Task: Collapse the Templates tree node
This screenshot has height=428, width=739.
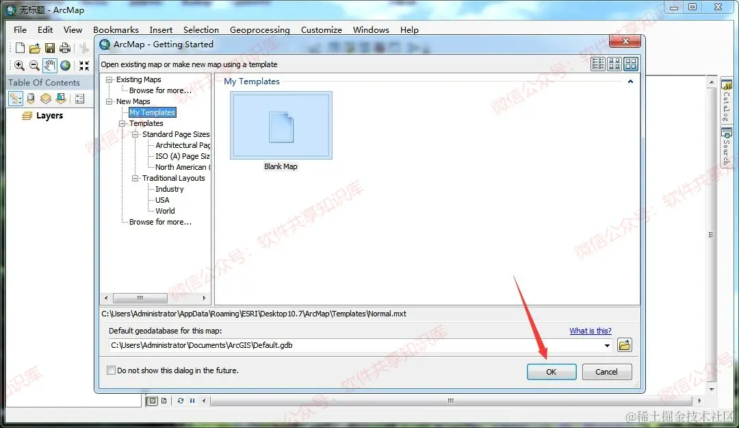Action: point(122,124)
